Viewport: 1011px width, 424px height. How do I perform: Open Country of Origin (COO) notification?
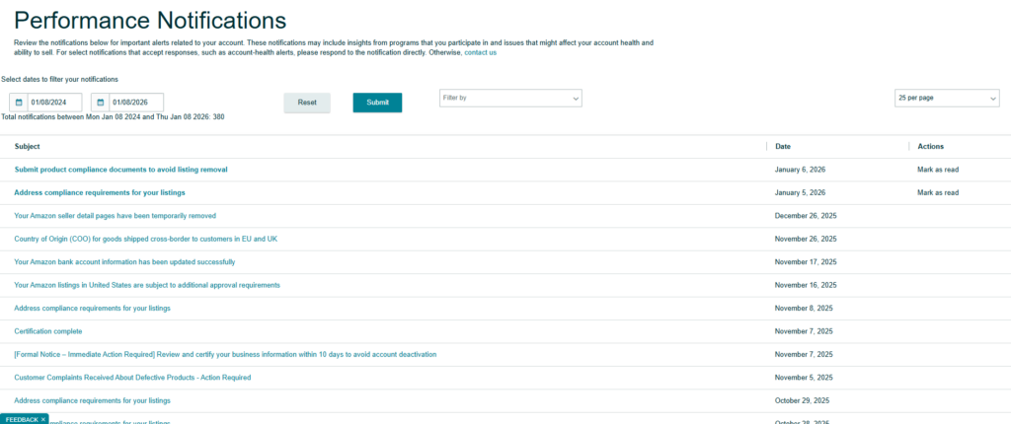[x=145, y=239]
